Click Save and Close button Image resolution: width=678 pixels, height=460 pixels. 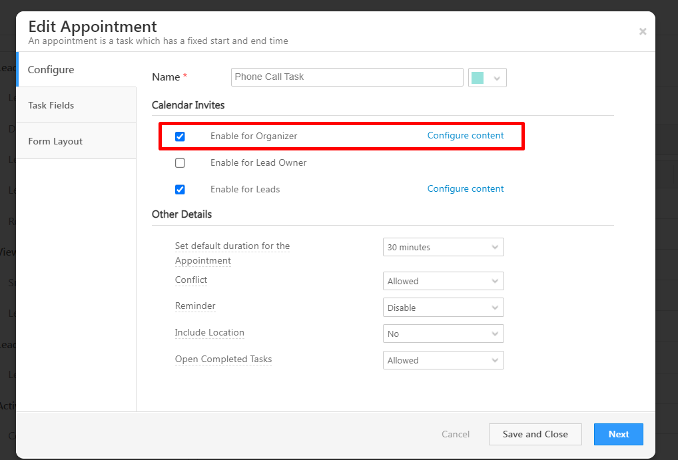click(x=535, y=434)
